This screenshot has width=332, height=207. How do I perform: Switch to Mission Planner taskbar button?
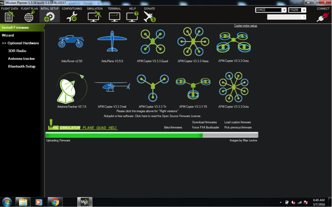[x=85, y=202]
